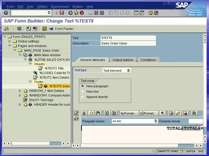Open the Edit menu
209x156 pixels.
click(20, 7)
